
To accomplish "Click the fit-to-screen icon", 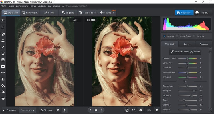I will point(127,110).
